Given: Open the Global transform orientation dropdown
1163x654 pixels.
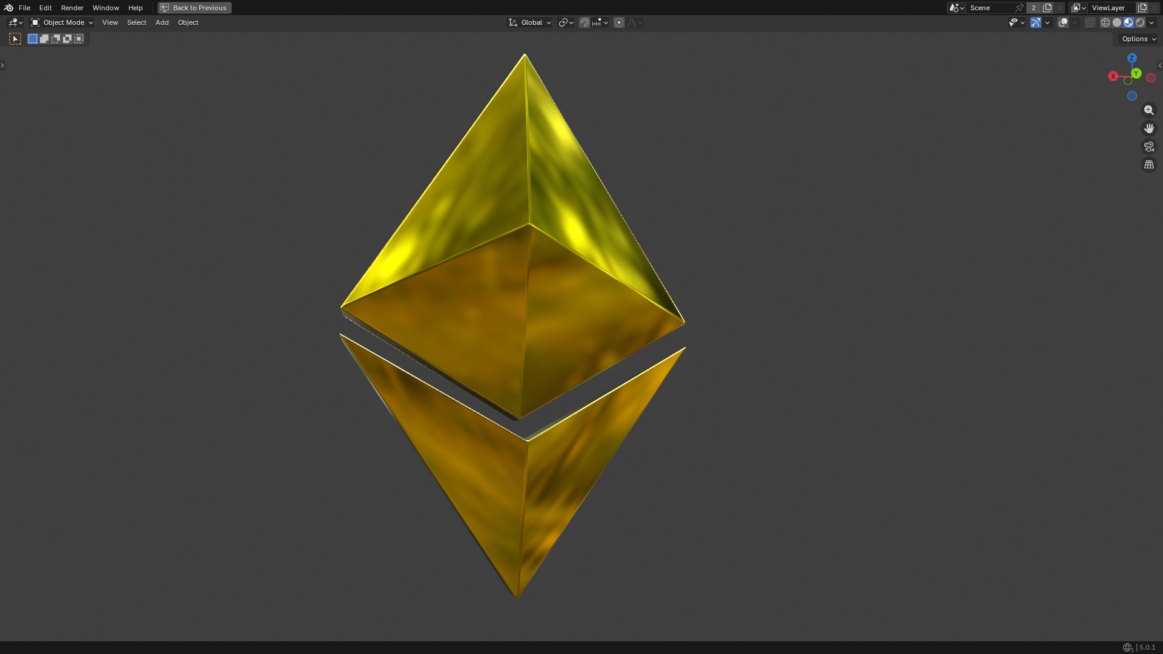Looking at the screenshot, I should (x=529, y=22).
